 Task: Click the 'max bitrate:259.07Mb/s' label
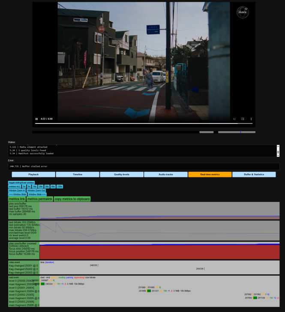(x=22, y=230)
